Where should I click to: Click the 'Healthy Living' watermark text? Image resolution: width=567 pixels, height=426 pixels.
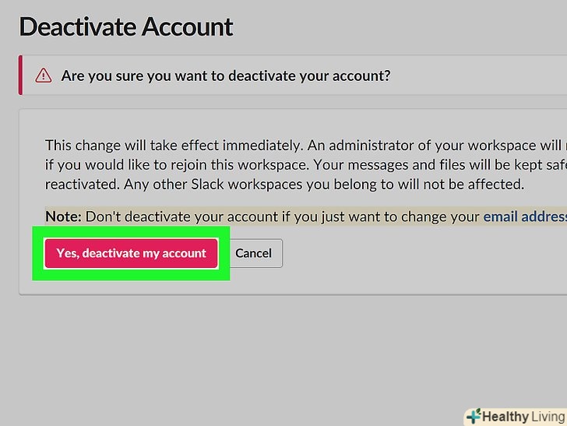522,417
